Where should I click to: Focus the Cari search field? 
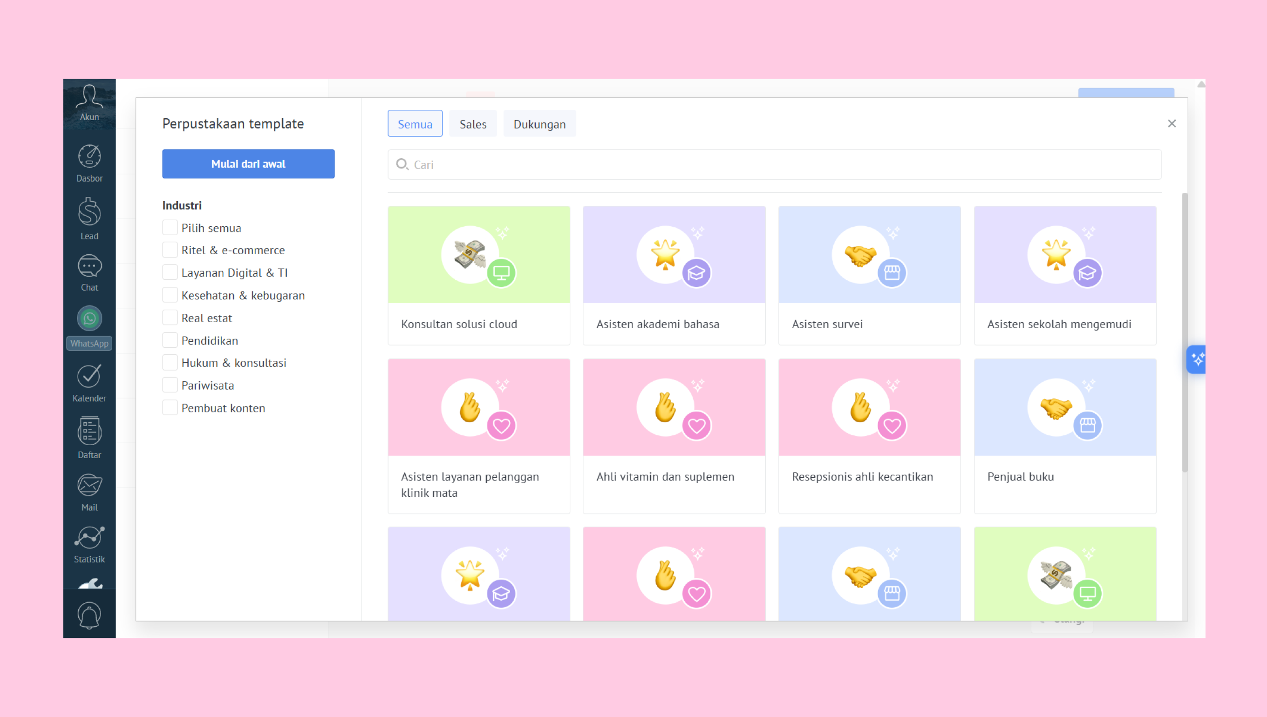(774, 164)
